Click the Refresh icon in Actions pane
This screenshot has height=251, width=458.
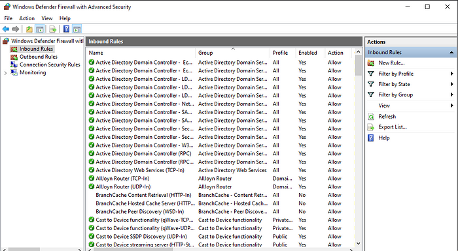coord(371,117)
